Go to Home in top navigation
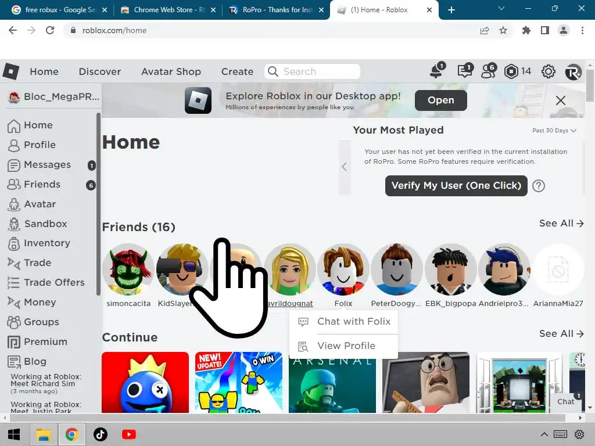The image size is (595, 446). point(44,71)
